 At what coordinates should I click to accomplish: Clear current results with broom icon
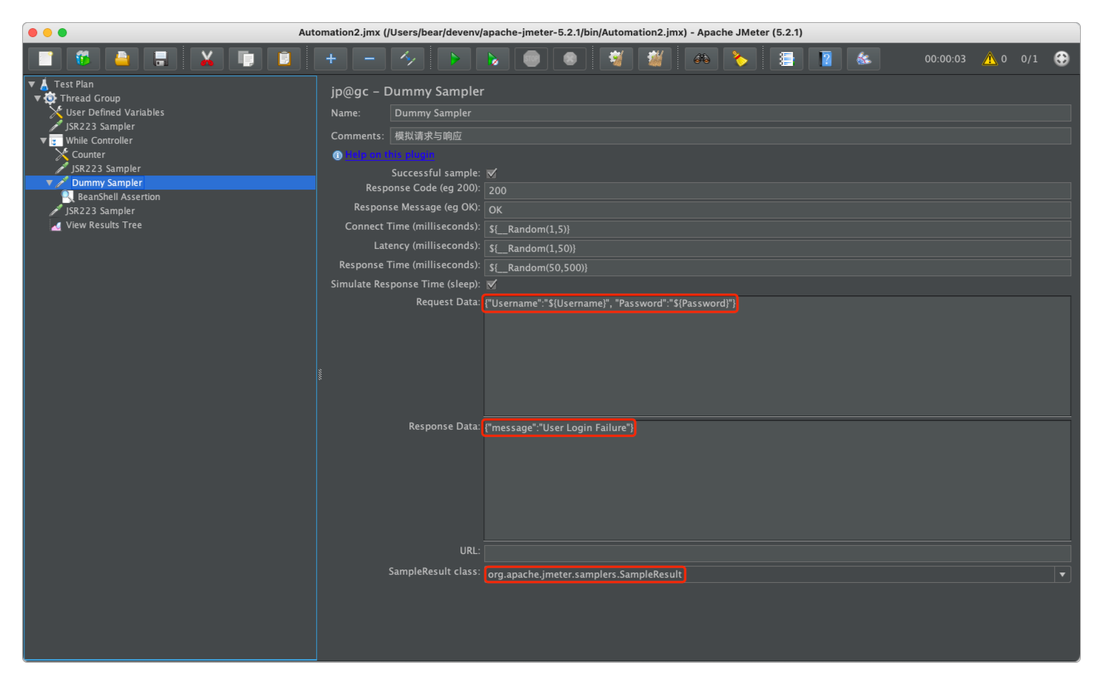616,59
